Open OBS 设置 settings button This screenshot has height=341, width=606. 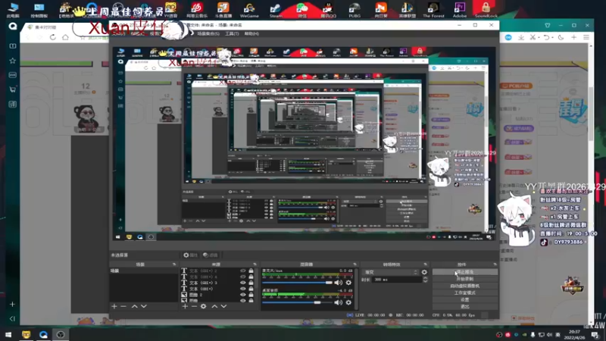[x=465, y=299]
